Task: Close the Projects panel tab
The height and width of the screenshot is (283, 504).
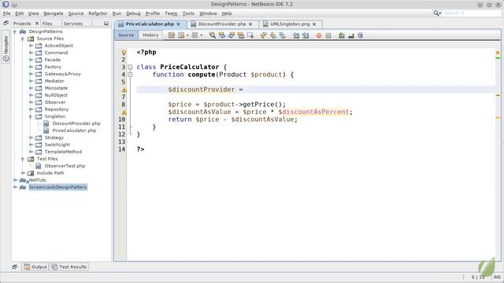Action: click(37, 24)
